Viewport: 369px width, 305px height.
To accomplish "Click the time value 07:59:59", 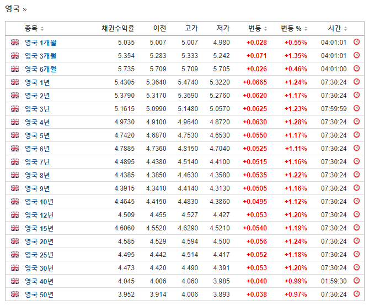I will click(x=334, y=109).
